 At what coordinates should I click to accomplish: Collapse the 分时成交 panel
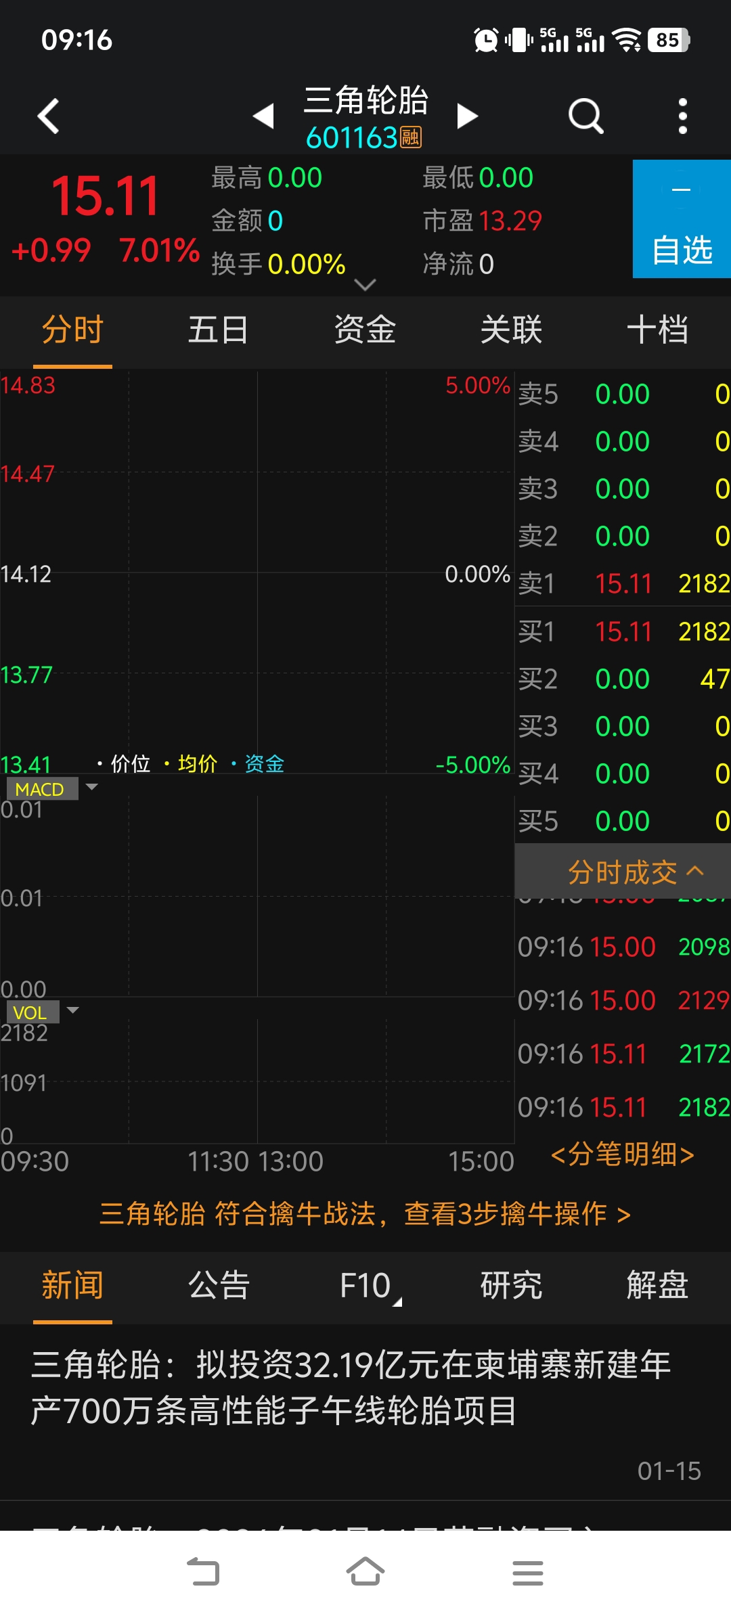pos(623,872)
